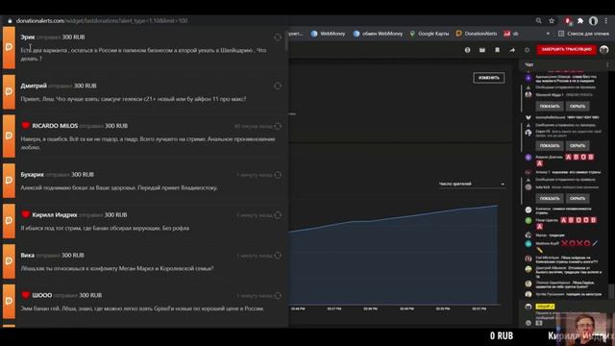Toggle the circle marker on Дмитрий's donation
This screenshot has width=615, height=346.
point(278,86)
